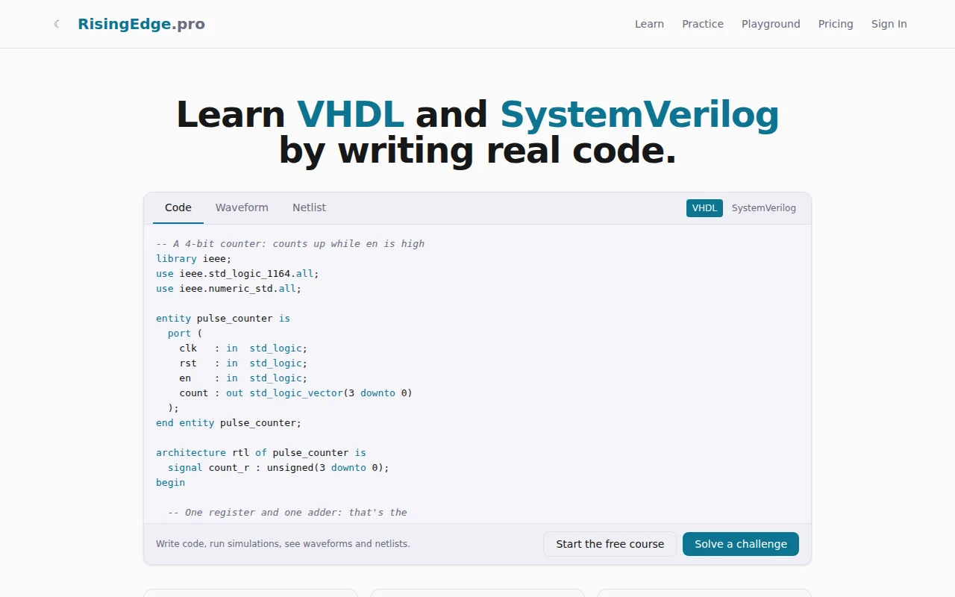Click the 'port (' code line
The height and width of the screenshot is (597, 955).
point(185,334)
